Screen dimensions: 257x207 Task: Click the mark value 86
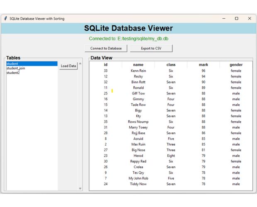pyautogui.click(x=204, y=133)
